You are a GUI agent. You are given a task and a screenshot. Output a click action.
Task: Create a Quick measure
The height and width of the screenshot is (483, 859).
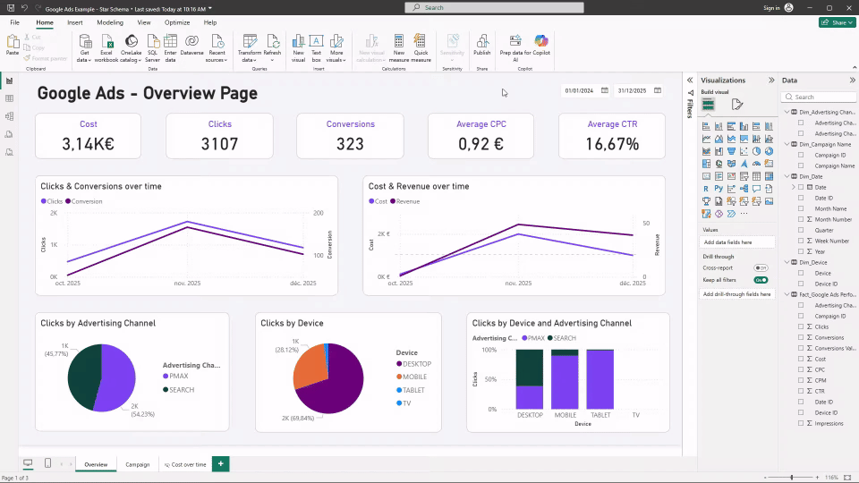coord(421,48)
